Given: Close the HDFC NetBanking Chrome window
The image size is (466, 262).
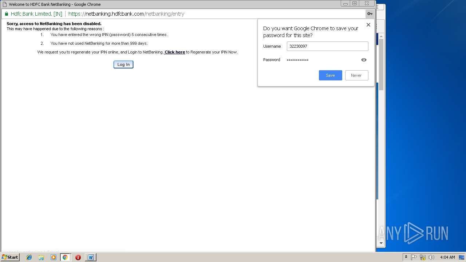Looking at the screenshot, I should (367, 4).
